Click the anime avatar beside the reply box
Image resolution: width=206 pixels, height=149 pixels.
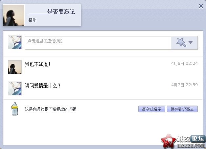pos(15,42)
